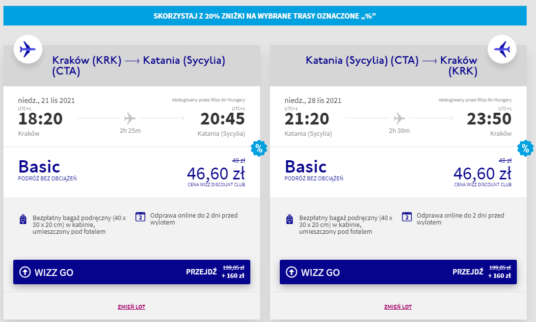Image resolution: width=536 pixels, height=322 pixels.
Task: Click the hand luggage icon on the outbound card
Action: pos(23,219)
